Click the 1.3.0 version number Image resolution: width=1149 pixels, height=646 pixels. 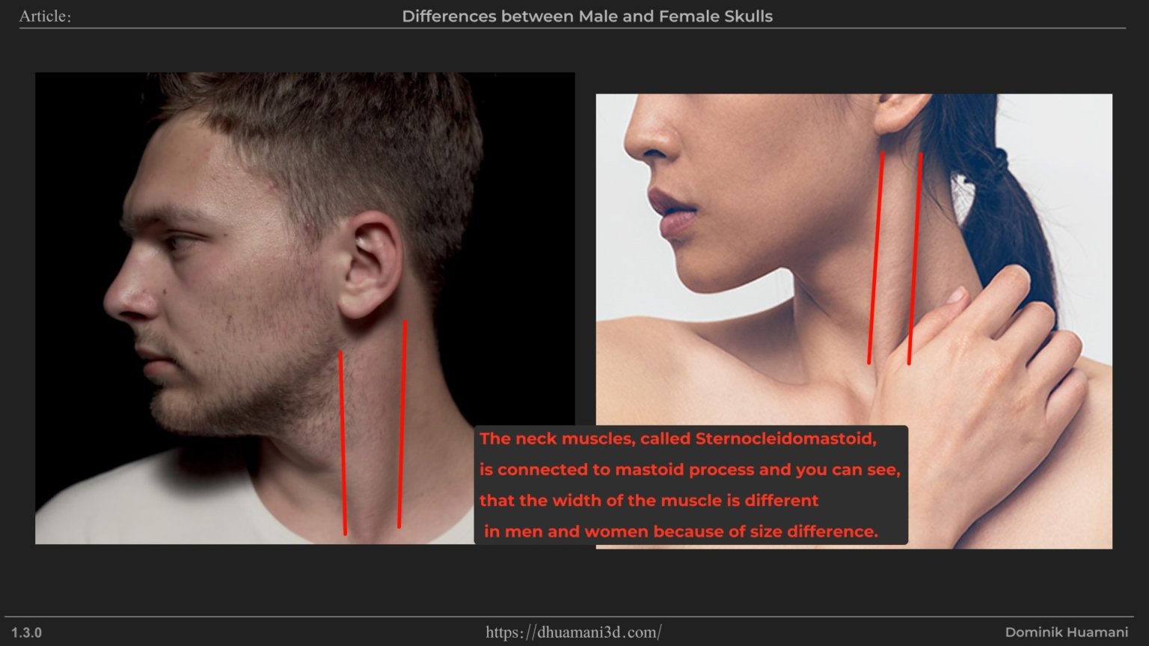click(26, 633)
